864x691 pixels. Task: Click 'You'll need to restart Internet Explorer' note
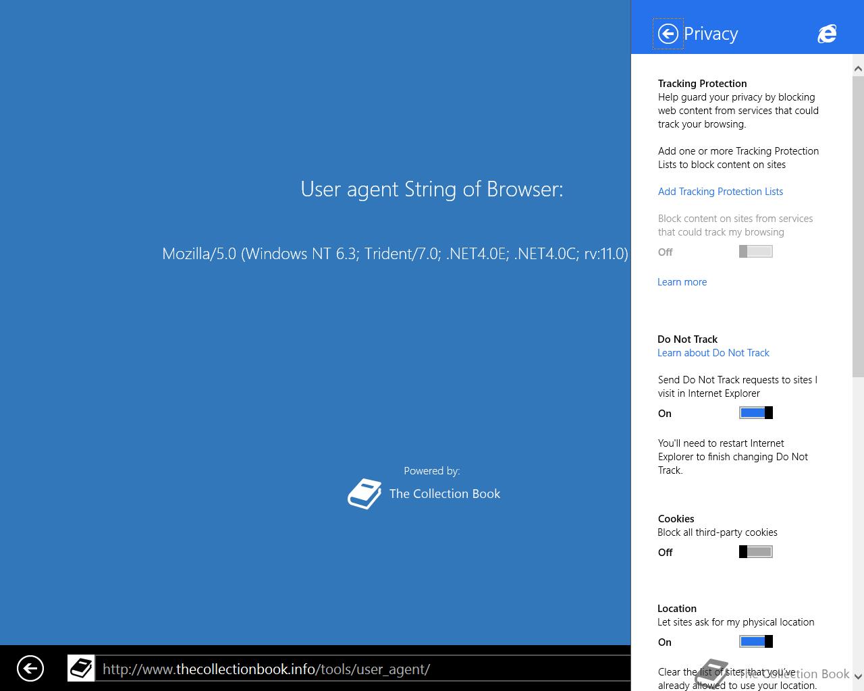(x=733, y=457)
